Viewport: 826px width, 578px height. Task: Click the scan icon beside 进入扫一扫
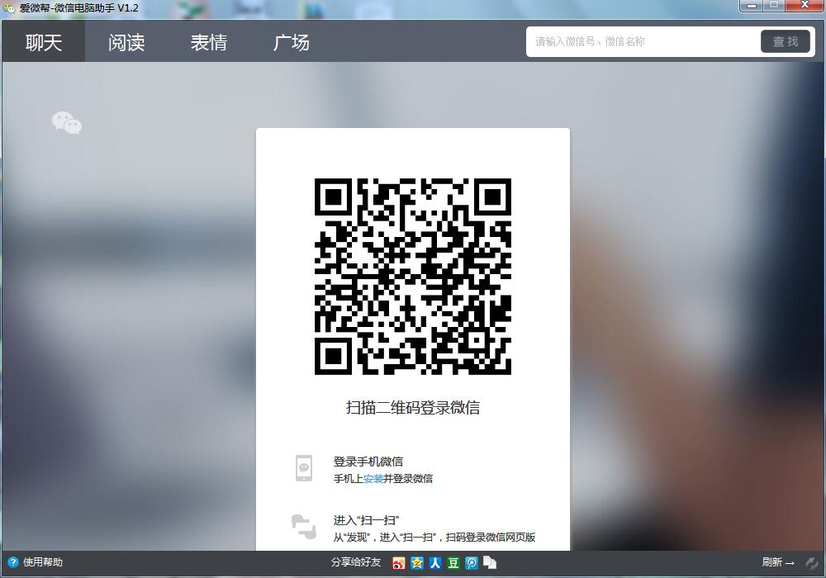[303, 526]
